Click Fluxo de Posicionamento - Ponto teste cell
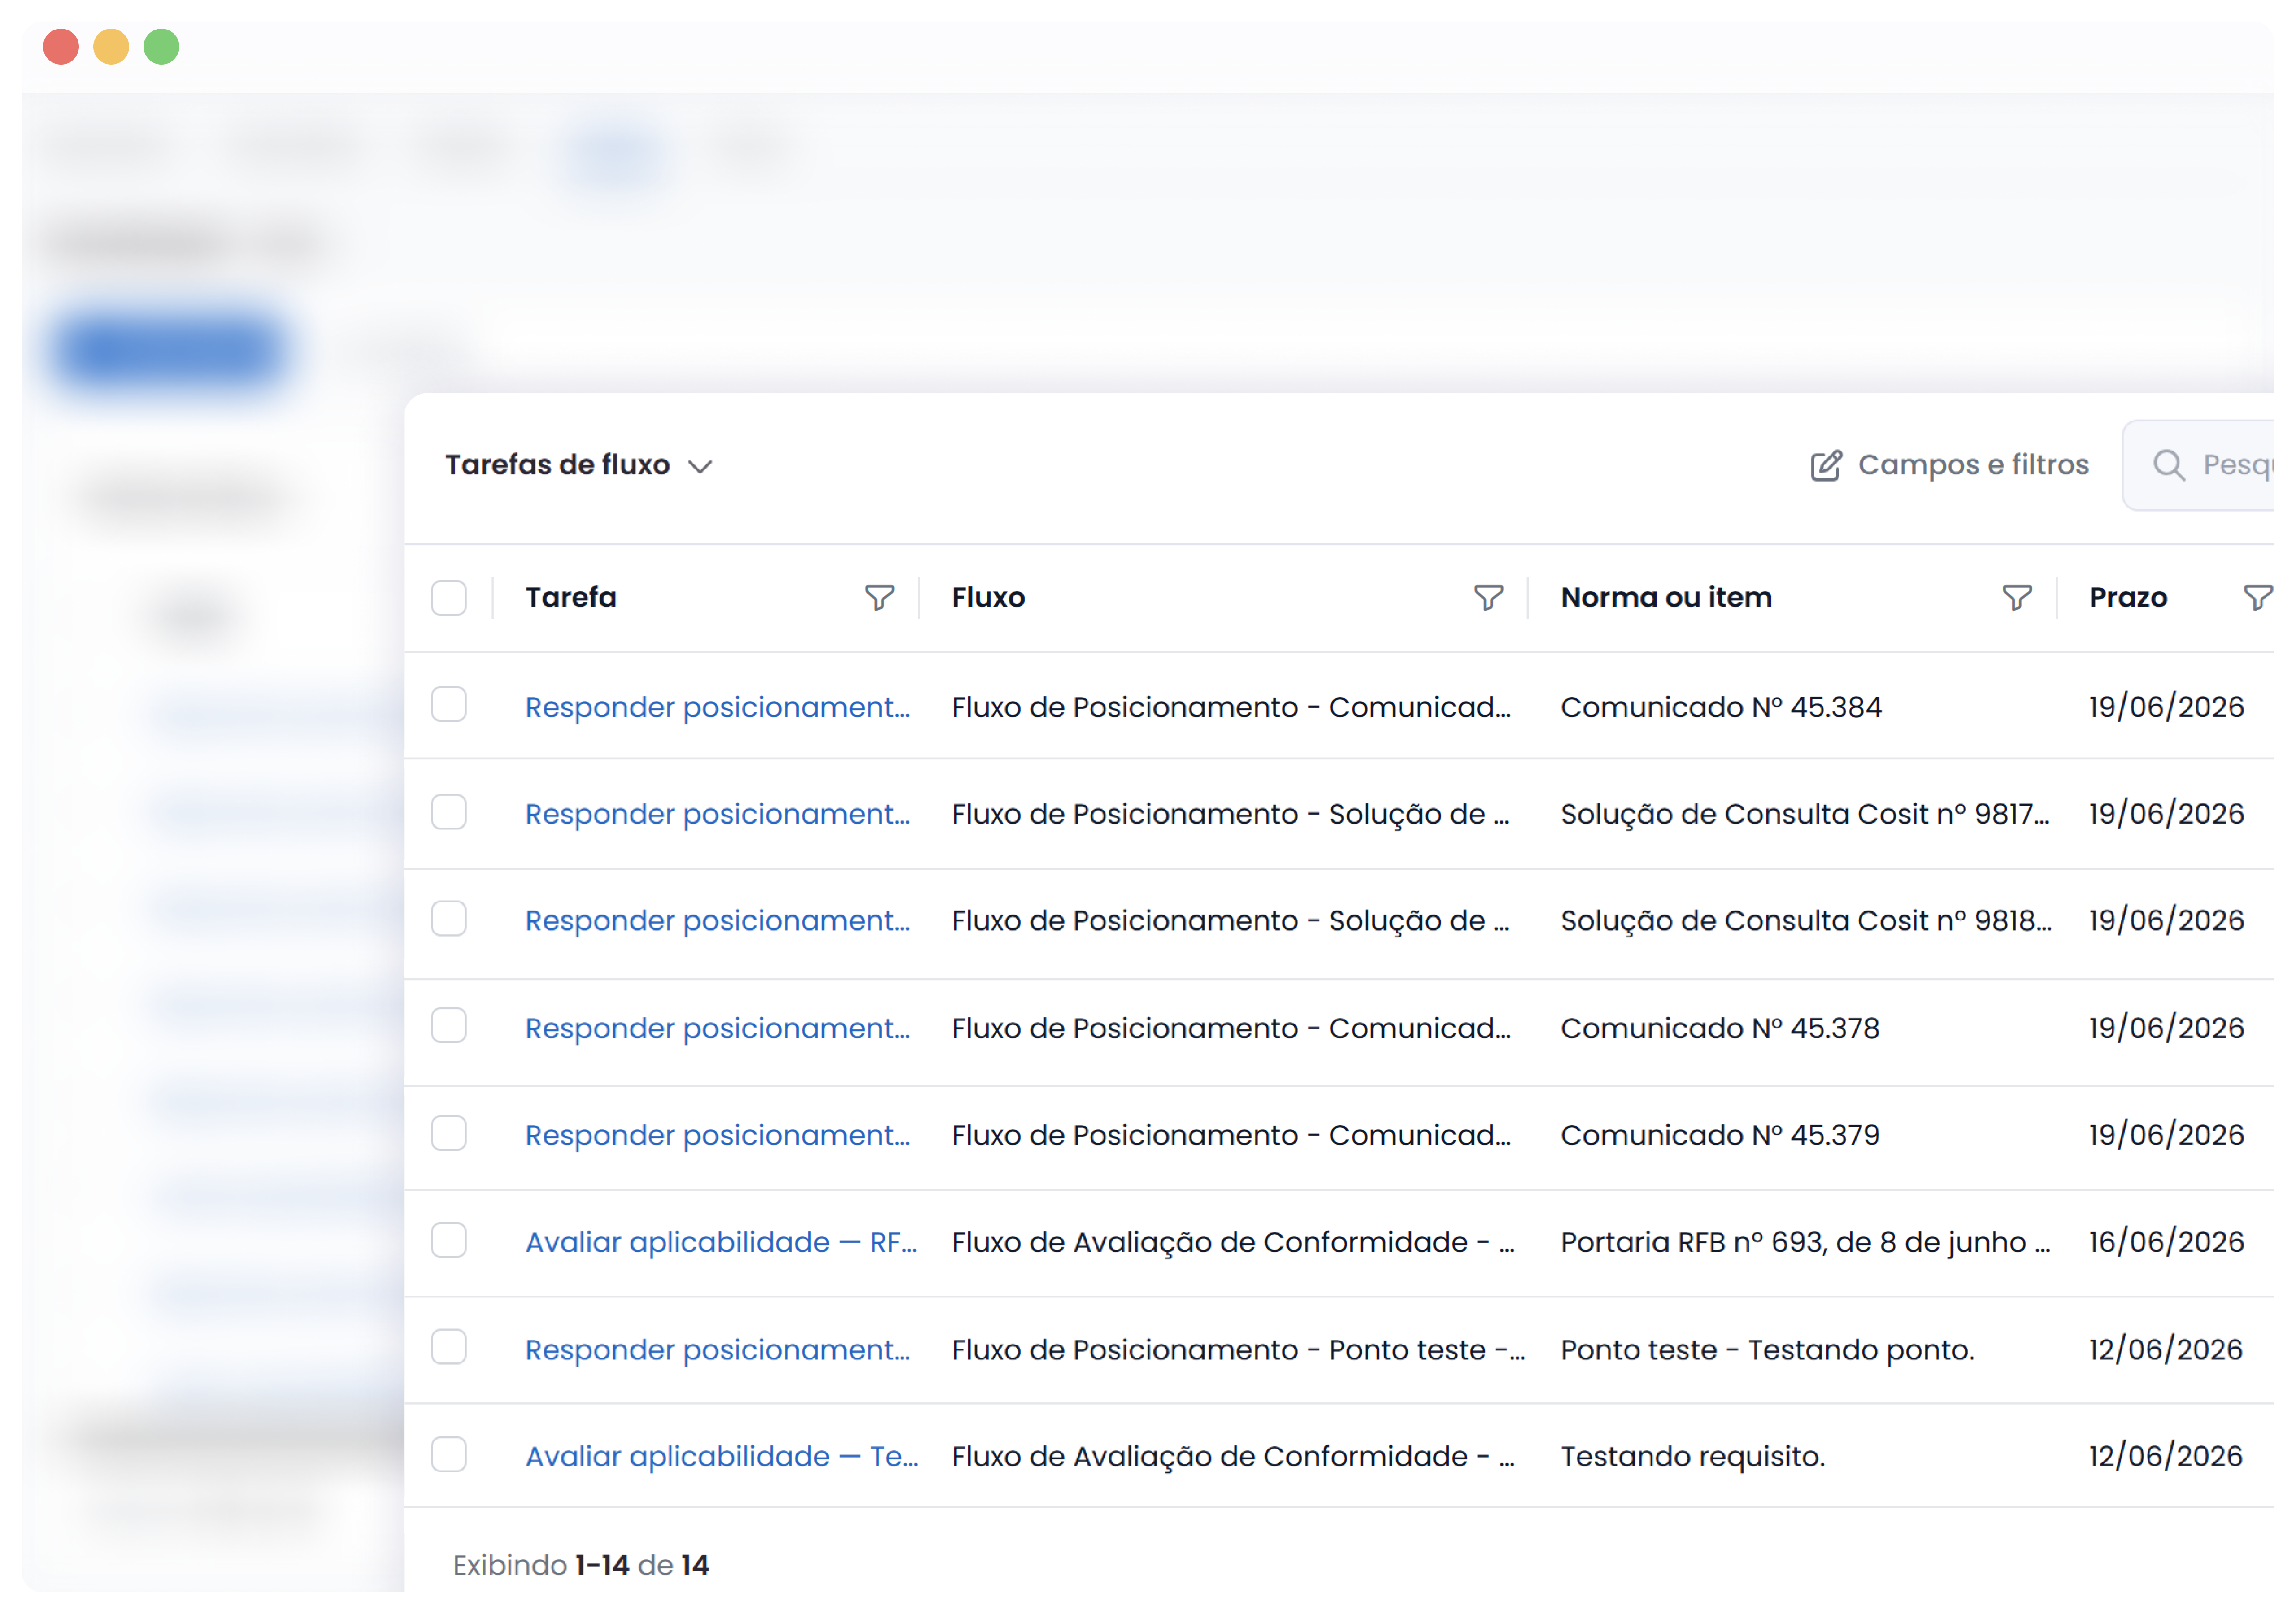This screenshot has height=1614, width=2296. click(x=1238, y=1350)
